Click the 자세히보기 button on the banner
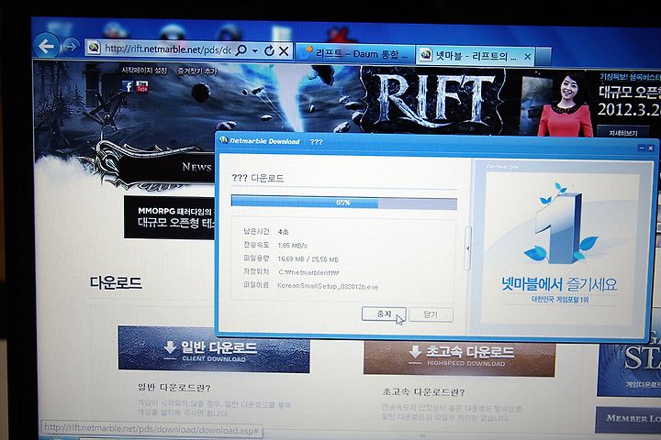This screenshot has width=661, height=440. coord(623,133)
